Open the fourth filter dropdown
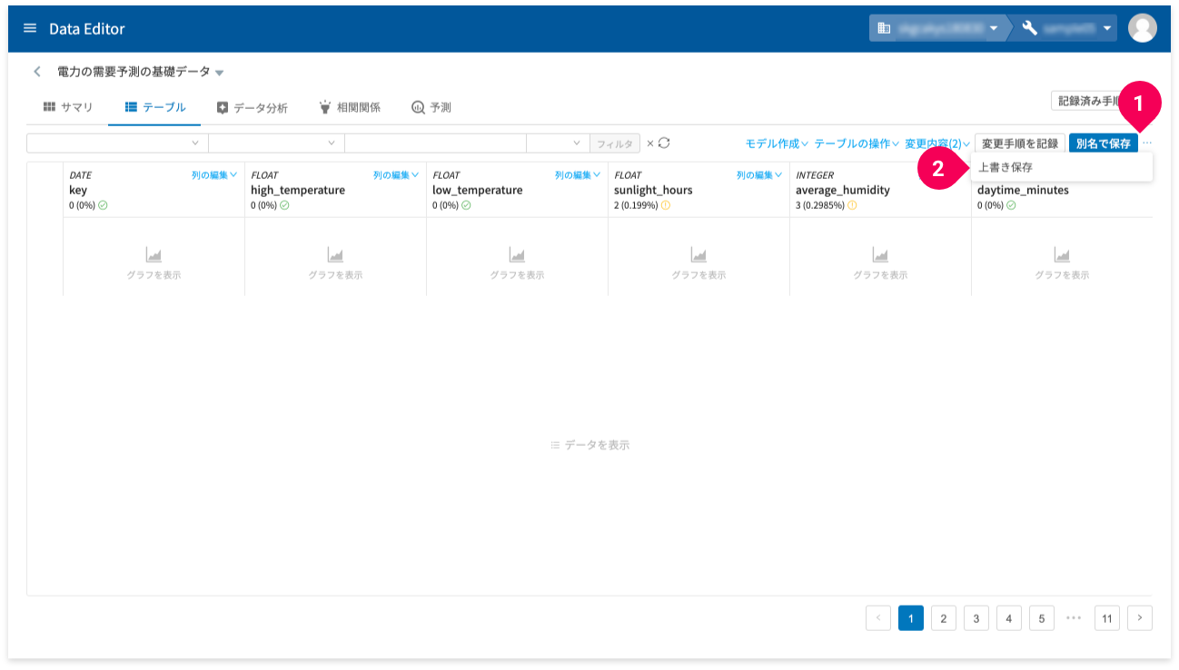 (558, 143)
